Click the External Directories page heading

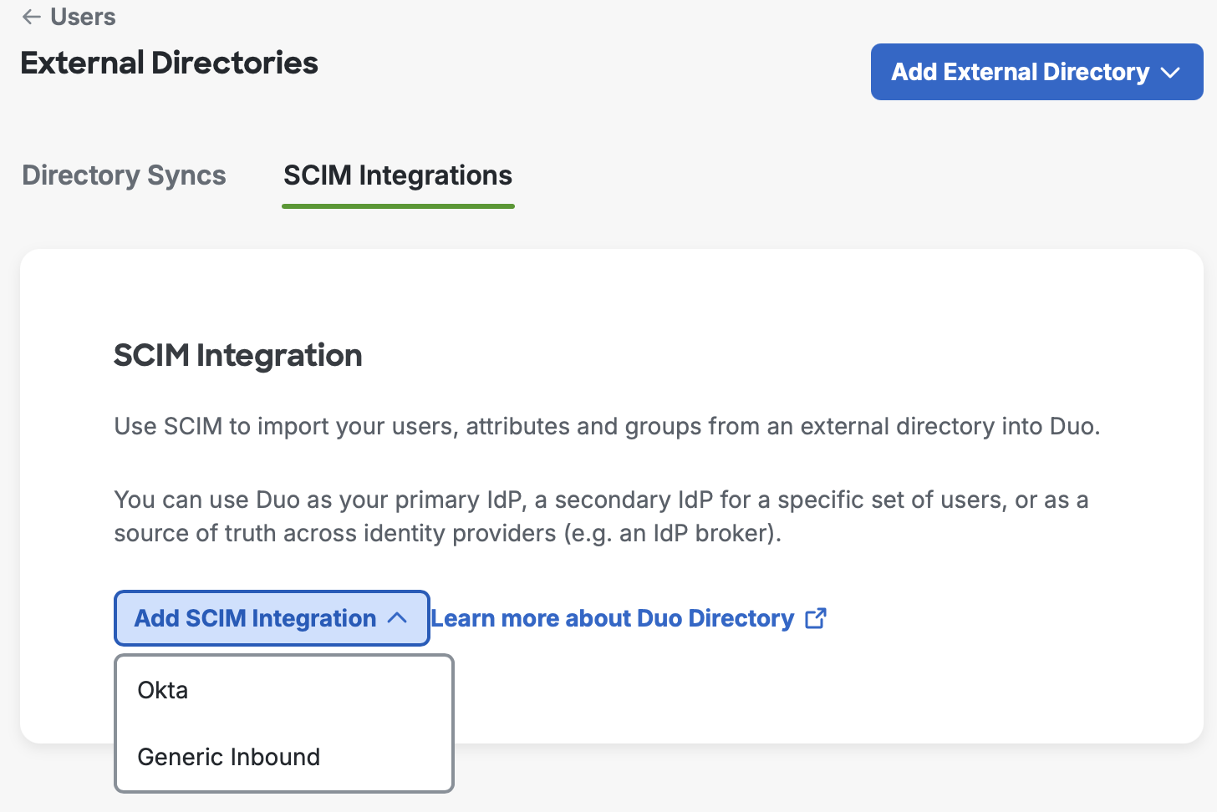[169, 63]
